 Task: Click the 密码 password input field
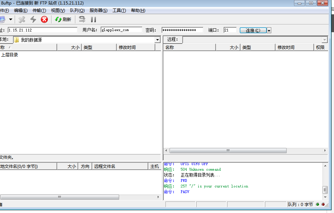(182, 30)
